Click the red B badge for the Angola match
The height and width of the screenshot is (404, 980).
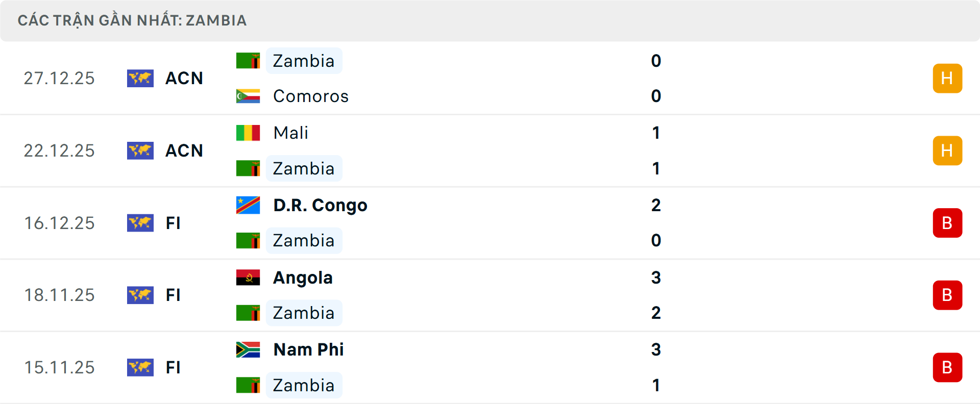[947, 295]
